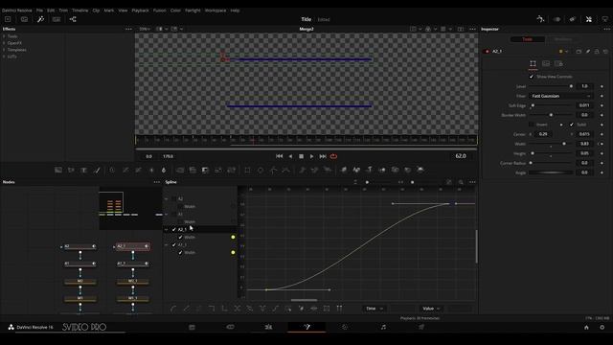Add an Ellipse mask from toolbar
Viewport: 613px width, 345px height.
tap(261, 170)
